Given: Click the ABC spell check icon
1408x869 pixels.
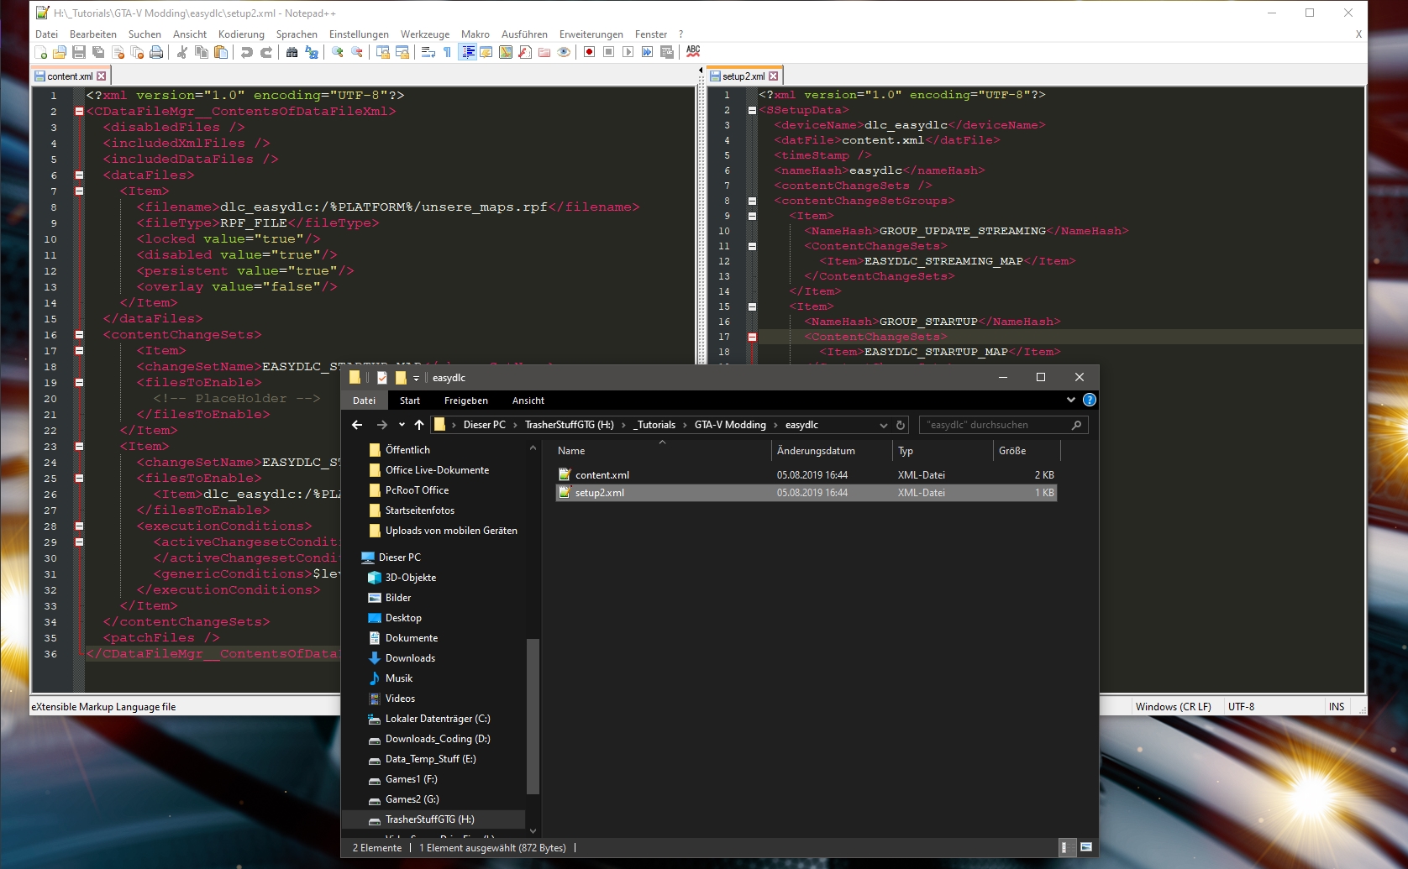Looking at the screenshot, I should (x=693, y=51).
